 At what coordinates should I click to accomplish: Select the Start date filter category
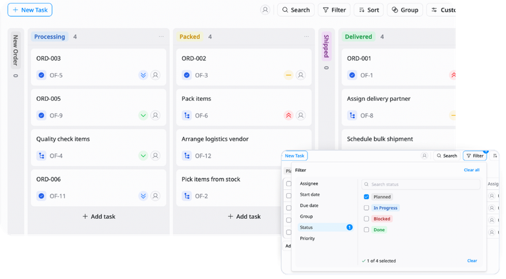coord(325,194)
